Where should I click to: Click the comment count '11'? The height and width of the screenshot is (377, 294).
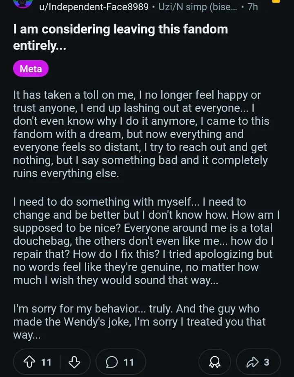129,362
